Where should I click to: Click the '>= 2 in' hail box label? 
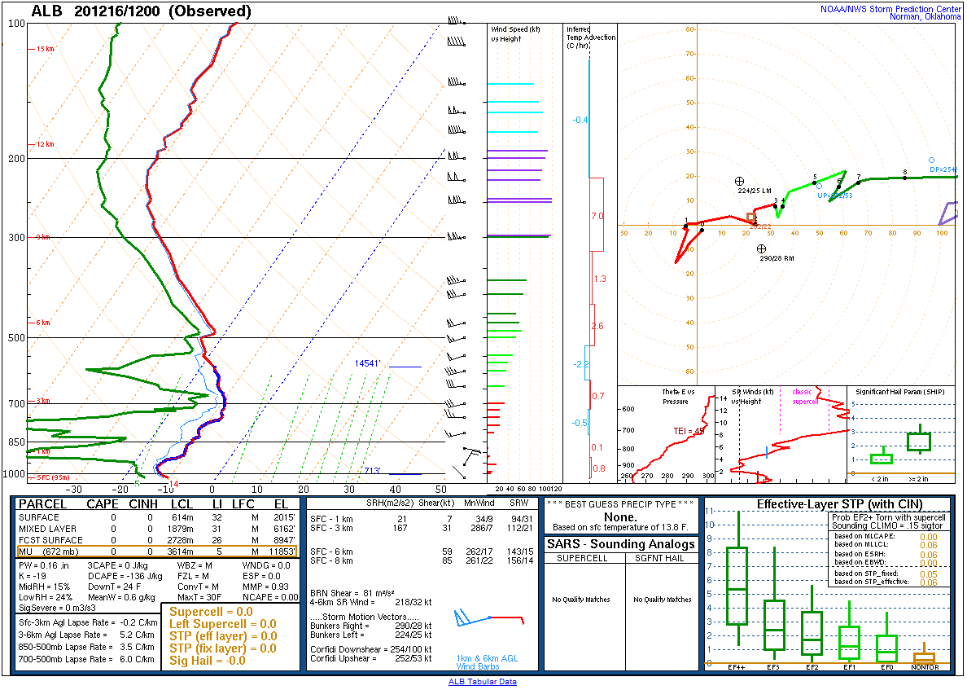click(917, 478)
